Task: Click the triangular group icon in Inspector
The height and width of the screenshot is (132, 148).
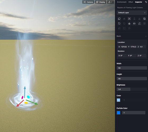Action: point(129,24)
